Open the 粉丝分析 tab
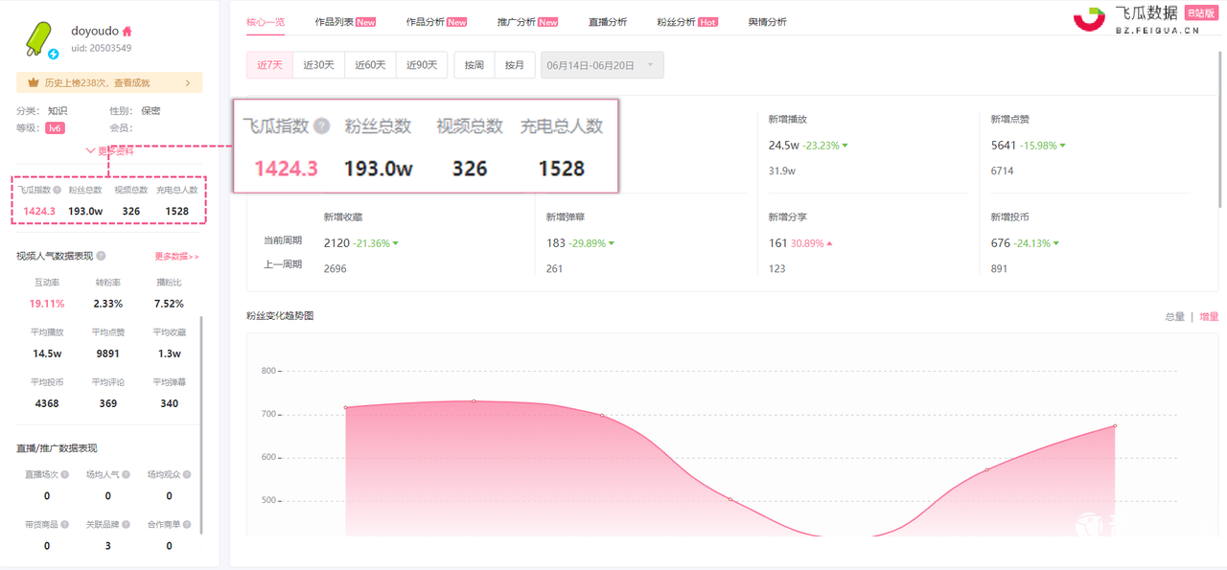Screen dimensions: 1227x570 pos(686,22)
